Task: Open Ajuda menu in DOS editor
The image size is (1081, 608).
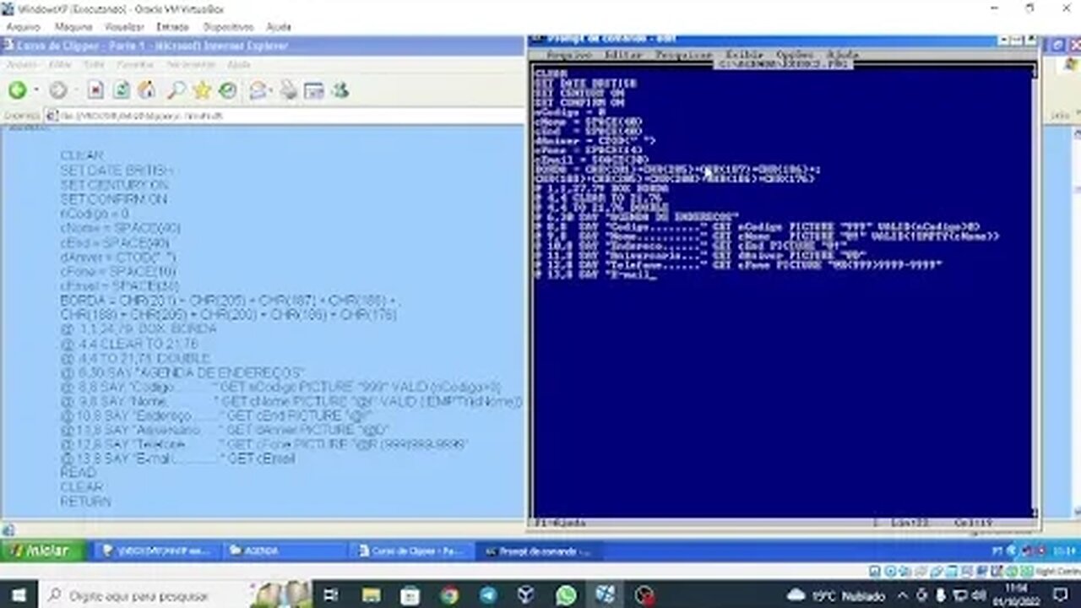Action: point(842,55)
